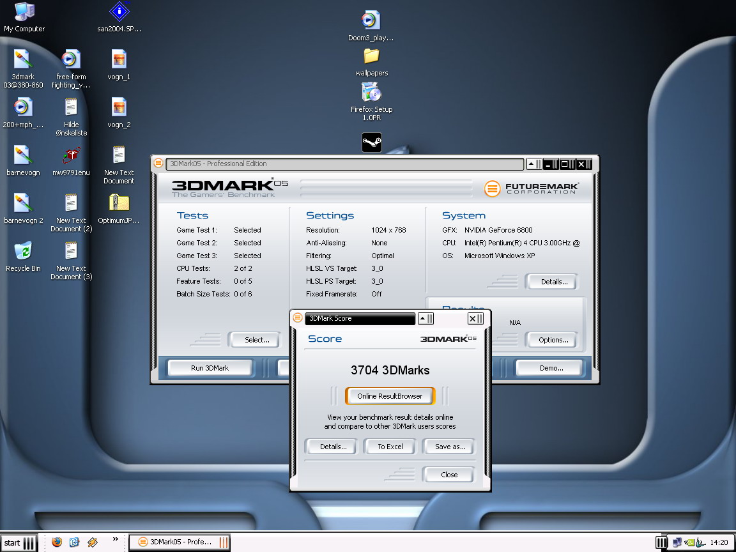The width and height of the screenshot is (736, 552).
Task: Click the Microsoft Windows XP OS text
Action: pyautogui.click(x=500, y=256)
